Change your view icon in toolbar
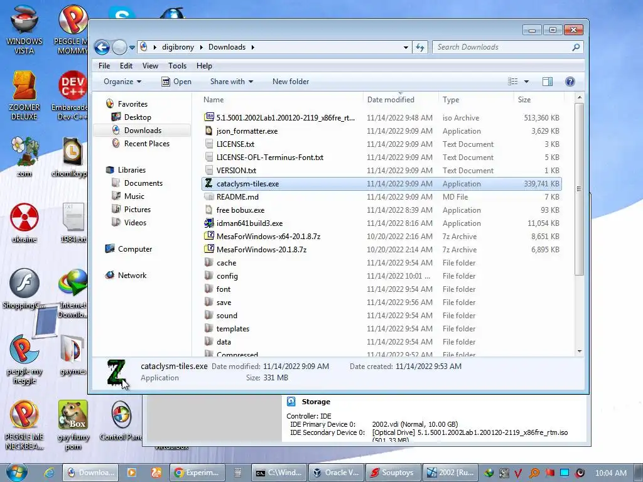Viewport: 643px width, 482px height. point(512,82)
